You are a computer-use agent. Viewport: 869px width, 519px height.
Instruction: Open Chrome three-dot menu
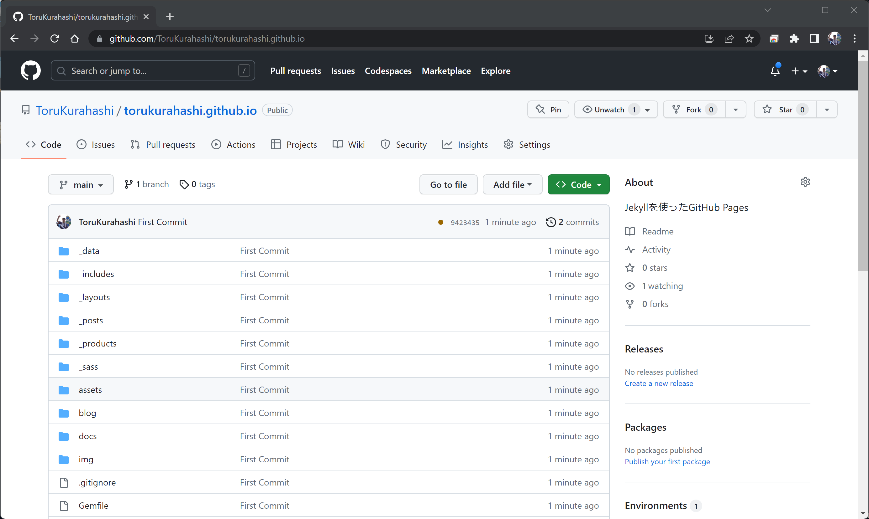click(854, 39)
